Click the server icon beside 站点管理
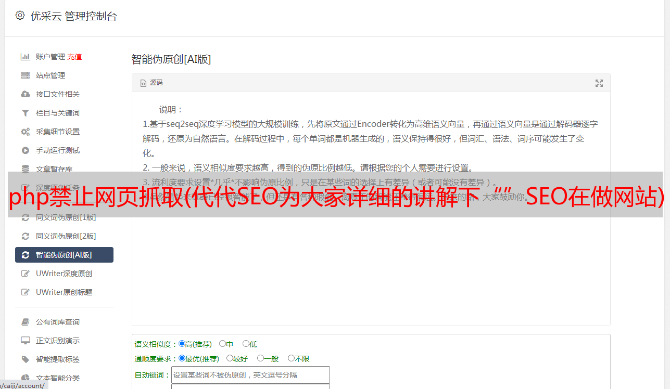The image size is (670, 389). (25, 75)
